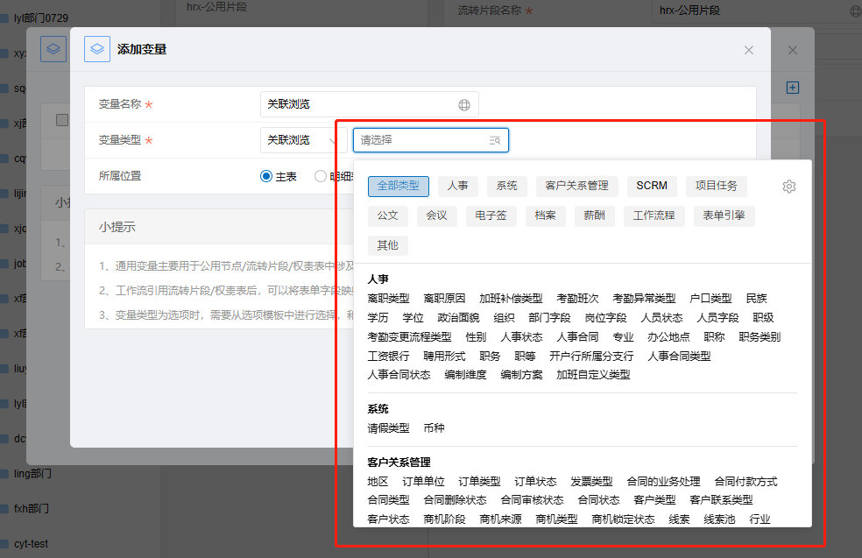The image size is (862, 558).
Task: Click the blue plus icon behind the dialog
Action: pyautogui.click(x=792, y=88)
